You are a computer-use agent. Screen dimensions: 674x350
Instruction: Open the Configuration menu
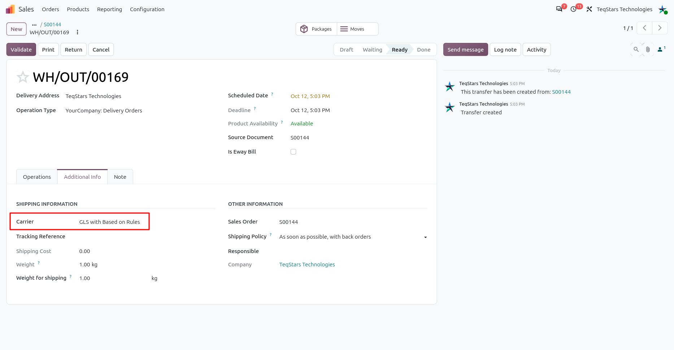147,9
